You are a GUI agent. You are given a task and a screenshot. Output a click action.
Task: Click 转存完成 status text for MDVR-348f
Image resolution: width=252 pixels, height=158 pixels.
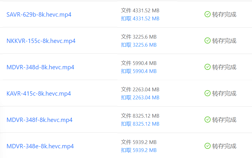tap(224, 120)
